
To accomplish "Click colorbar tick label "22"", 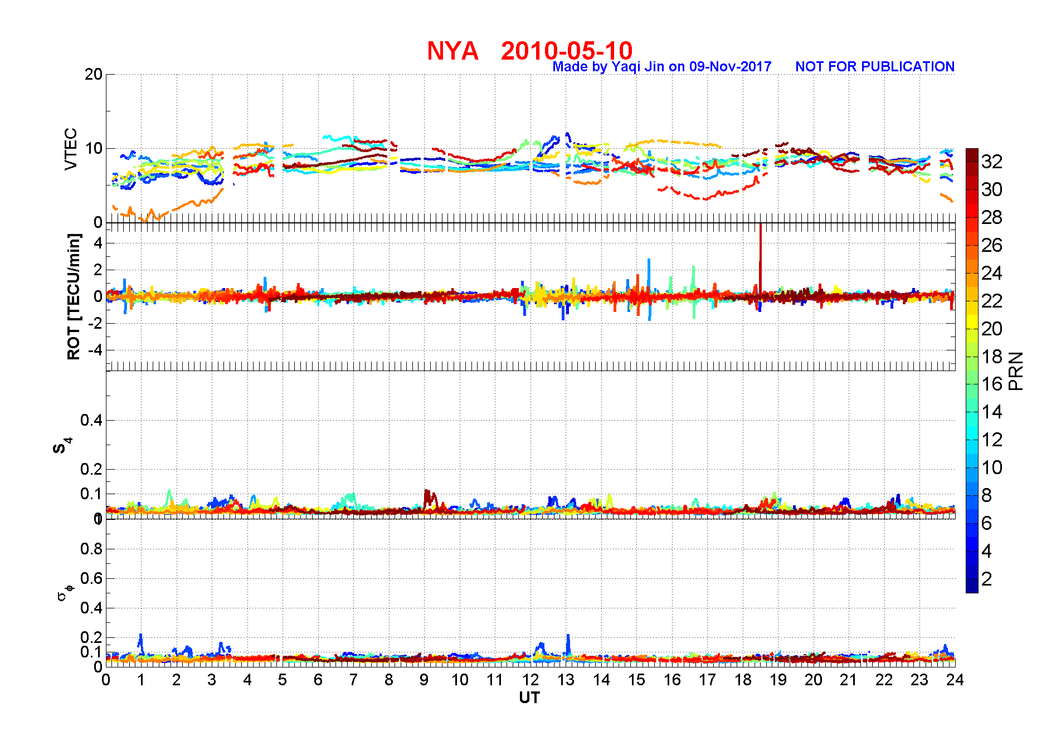I will pos(992,301).
